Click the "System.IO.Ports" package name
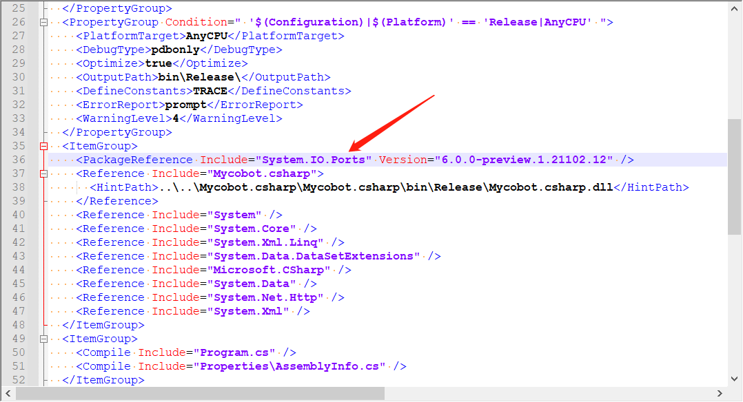The image size is (743, 402). (x=314, y=160)
